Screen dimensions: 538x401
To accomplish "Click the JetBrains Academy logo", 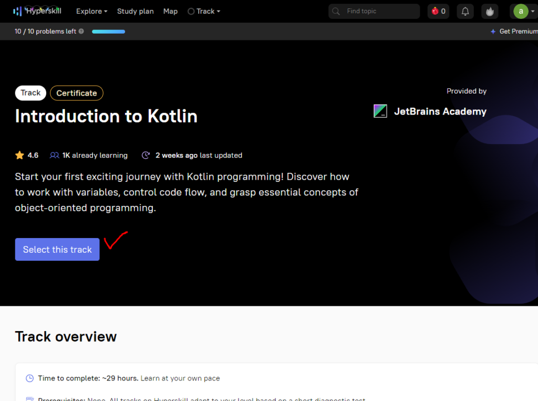I will (x=380, y=111).
